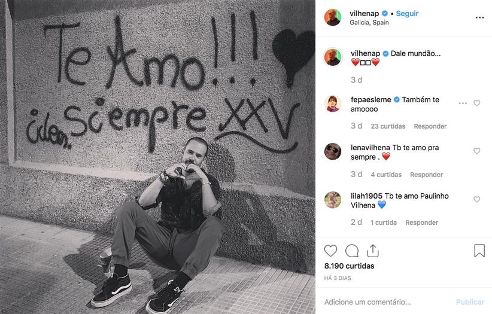Image resolution: width=492 pixels, height=314 pixels.
Task: Open comment bubble icon below post
Action: (352, 251)
